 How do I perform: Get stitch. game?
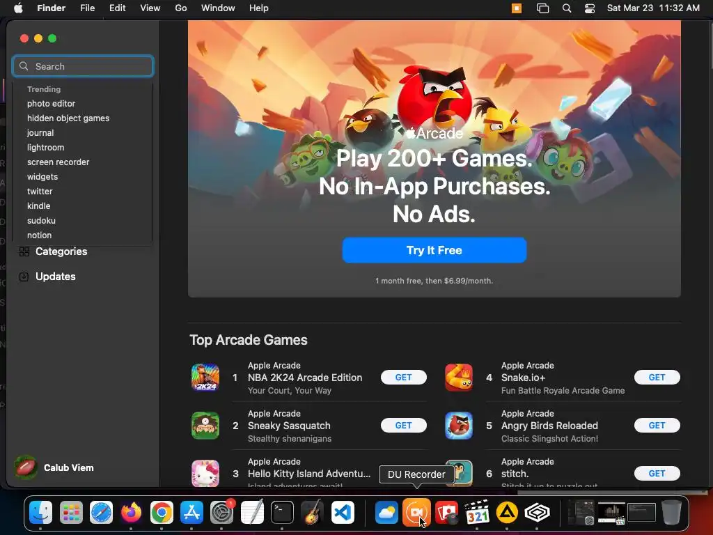657,474
